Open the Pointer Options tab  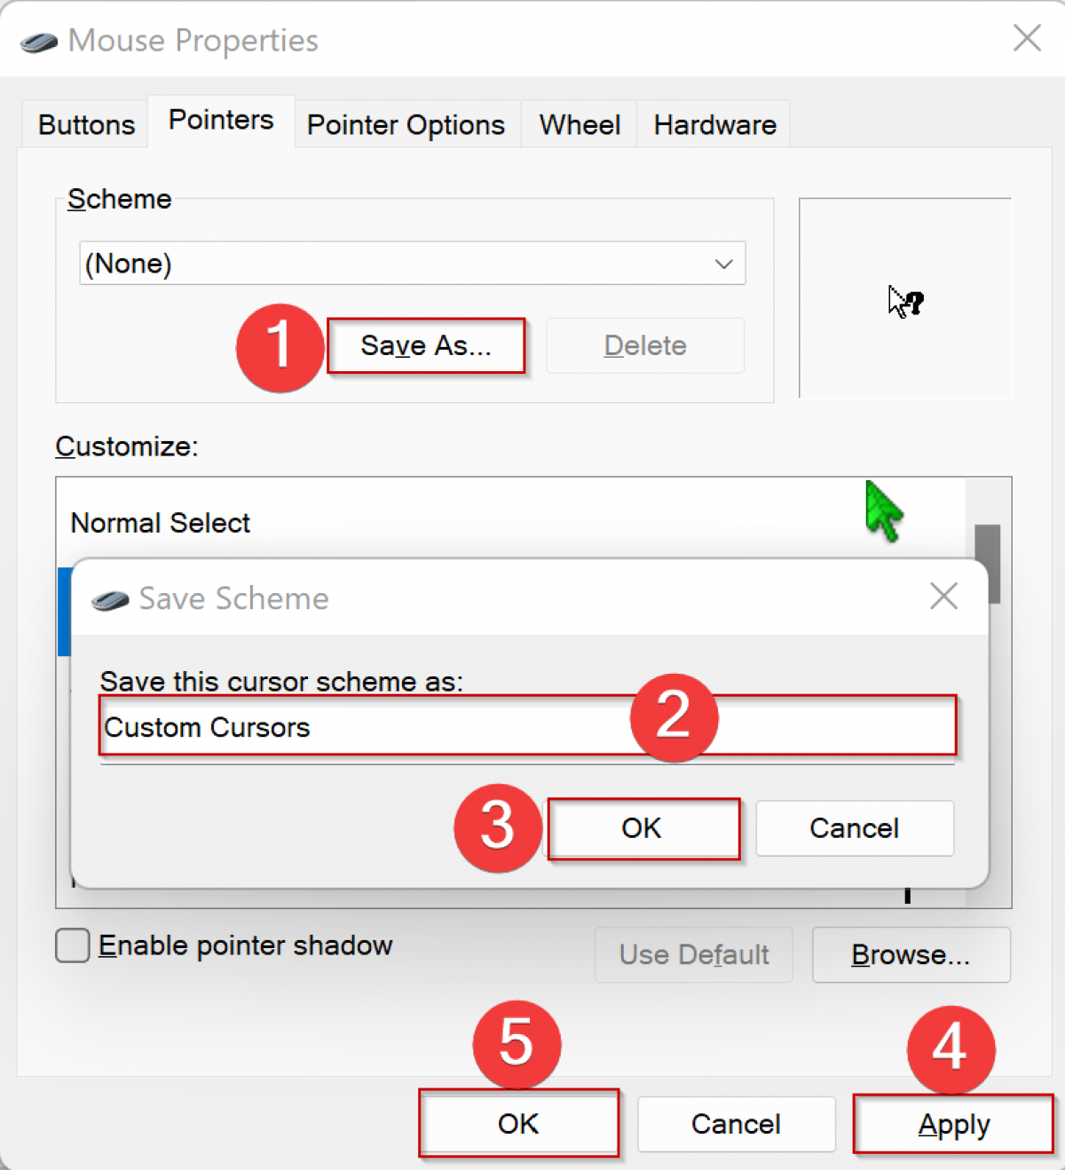coord(406,124)
